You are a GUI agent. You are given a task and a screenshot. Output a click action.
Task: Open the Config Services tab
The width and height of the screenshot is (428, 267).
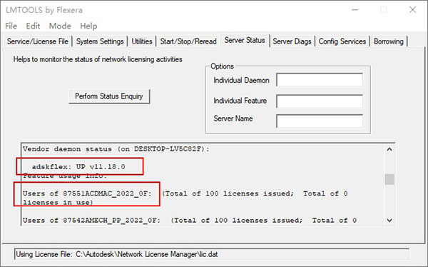coord(342,41)
